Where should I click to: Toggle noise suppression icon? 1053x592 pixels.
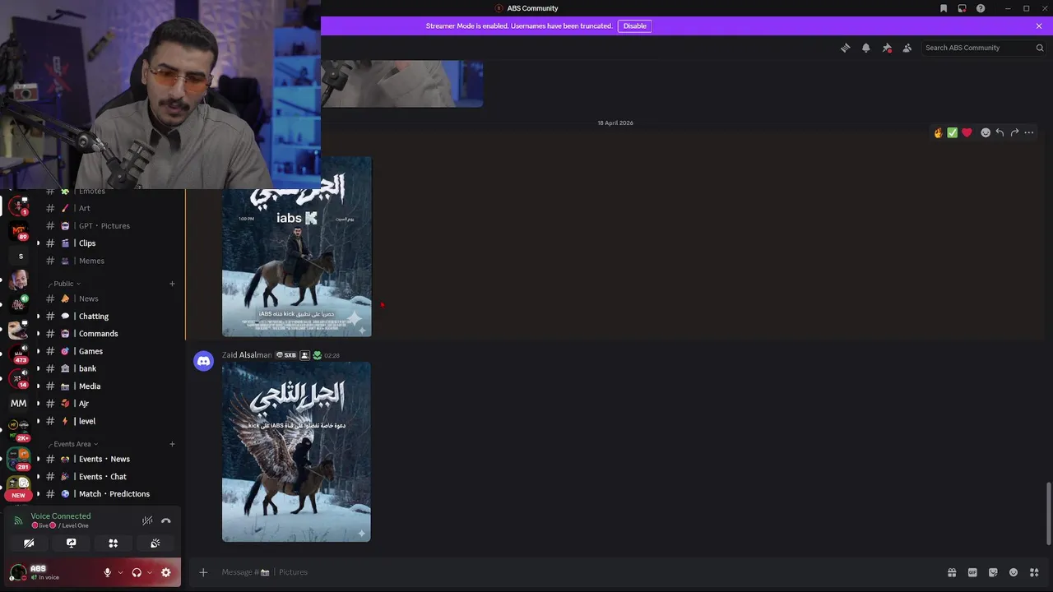coord(147,520)
